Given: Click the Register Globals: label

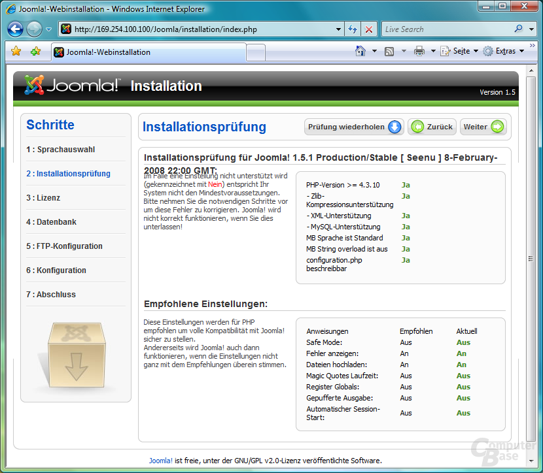Looking at the screenshot, I should [x=333, y=387].
